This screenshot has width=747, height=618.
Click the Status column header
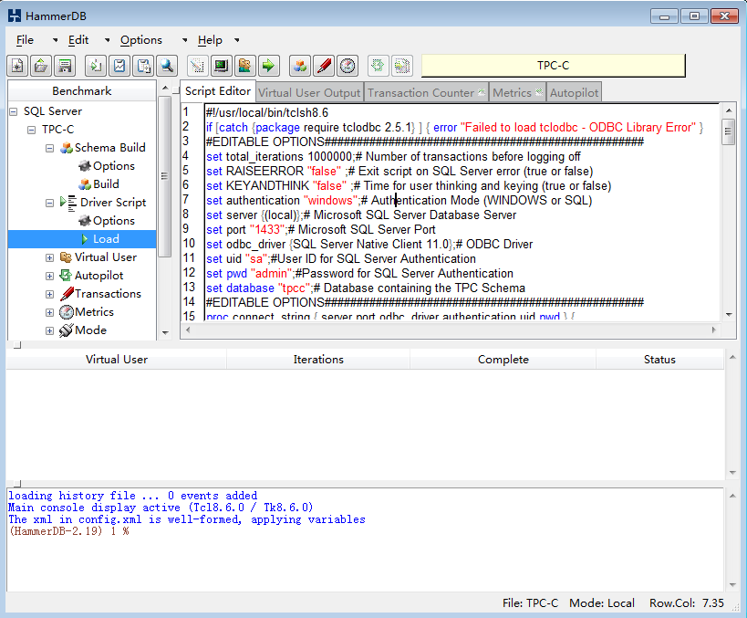[659, 360]
